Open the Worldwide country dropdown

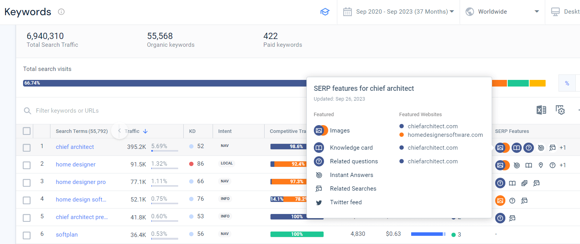pyautogui.click(x=502, y=12)
